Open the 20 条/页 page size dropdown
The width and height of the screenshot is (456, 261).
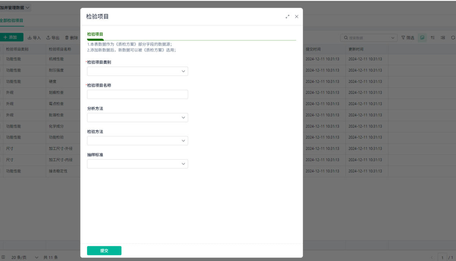click(25, 258)
